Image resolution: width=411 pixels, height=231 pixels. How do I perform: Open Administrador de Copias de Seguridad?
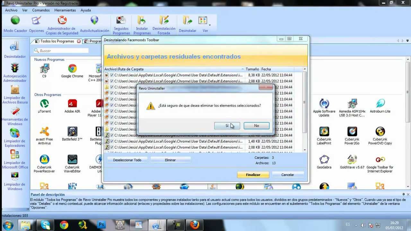tap(62, 25)
